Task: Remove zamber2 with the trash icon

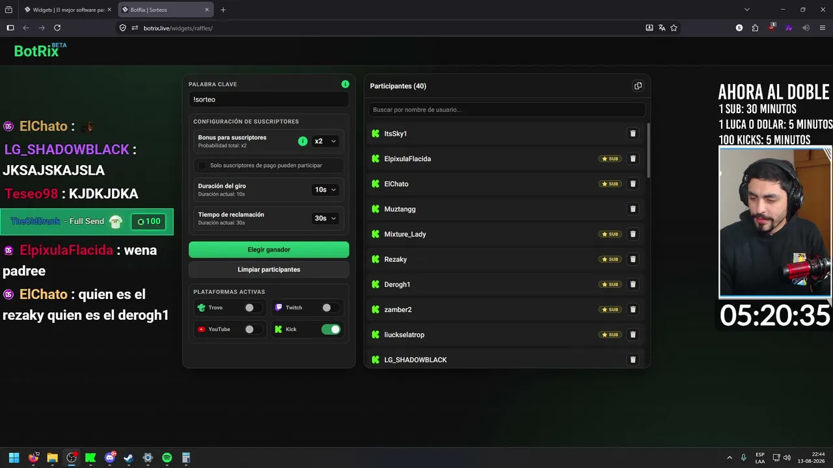Action: click(x=633, y=309)
